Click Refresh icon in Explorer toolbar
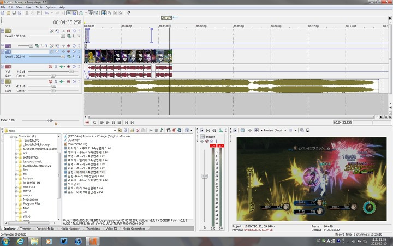Viewport: 393px width, 246px height. (126, 131)
